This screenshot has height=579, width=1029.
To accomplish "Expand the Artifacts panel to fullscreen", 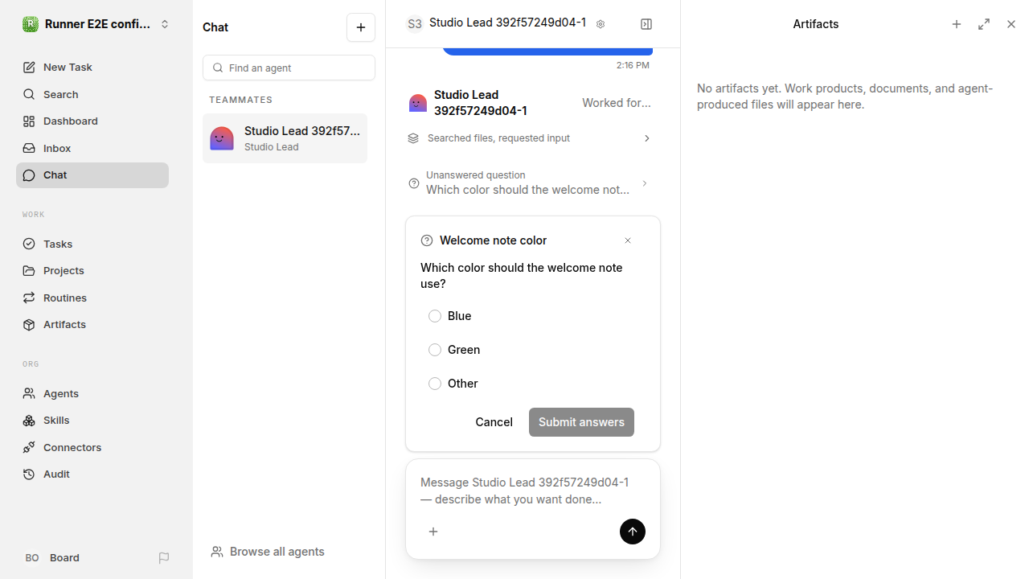I will point(984,24).
